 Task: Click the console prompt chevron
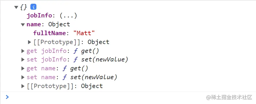(7, 97)
